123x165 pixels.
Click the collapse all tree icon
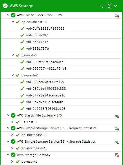tap(109, 6)
